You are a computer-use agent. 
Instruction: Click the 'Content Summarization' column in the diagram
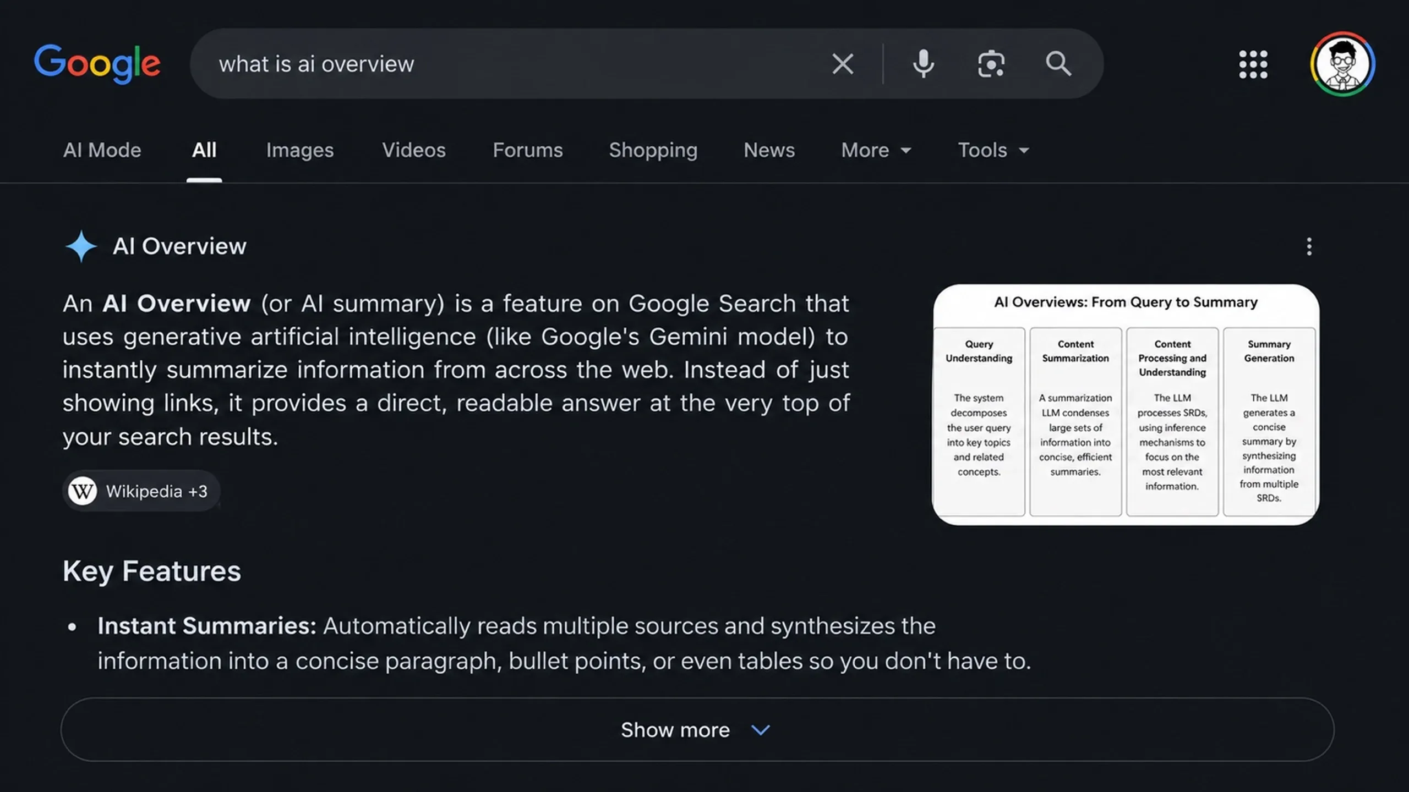(x=1075, y=421)
